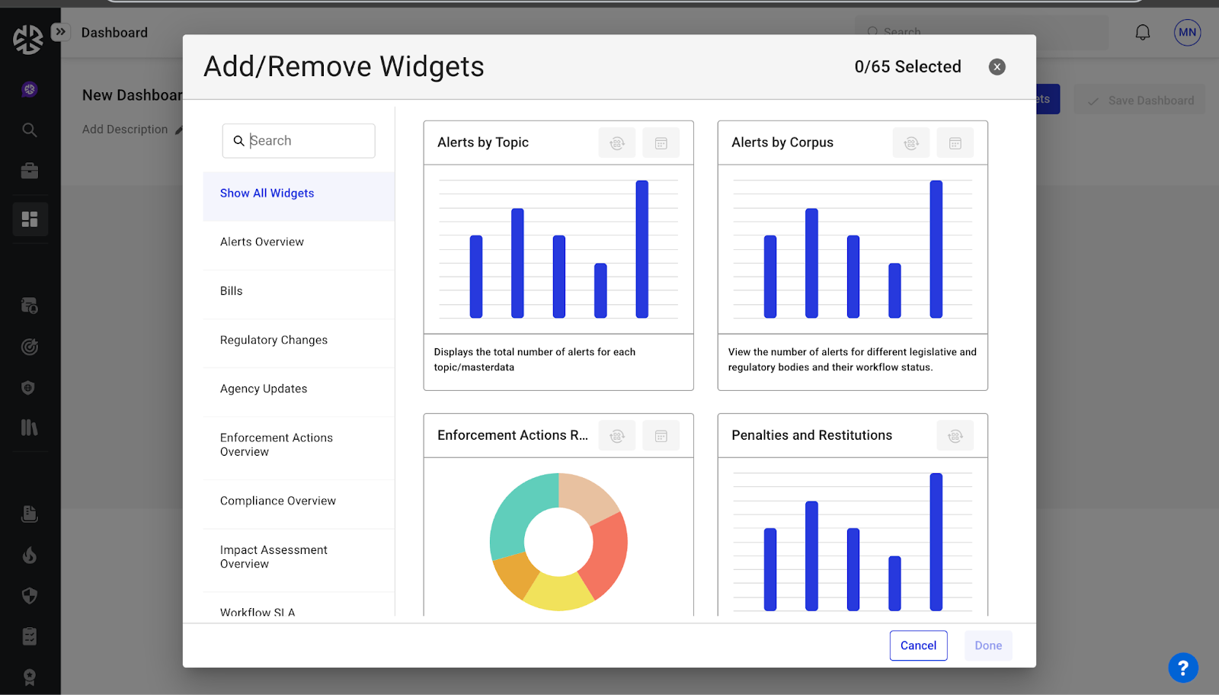This screenshot has width=1219, height=695.
Task: Click refresh icon on Alerts by Topic widget
Action: tap(617, 143)
